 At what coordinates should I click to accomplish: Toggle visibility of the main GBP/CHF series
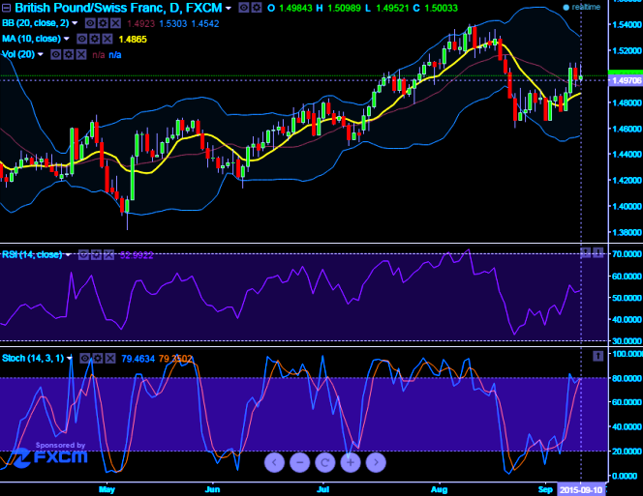(244, 8)
